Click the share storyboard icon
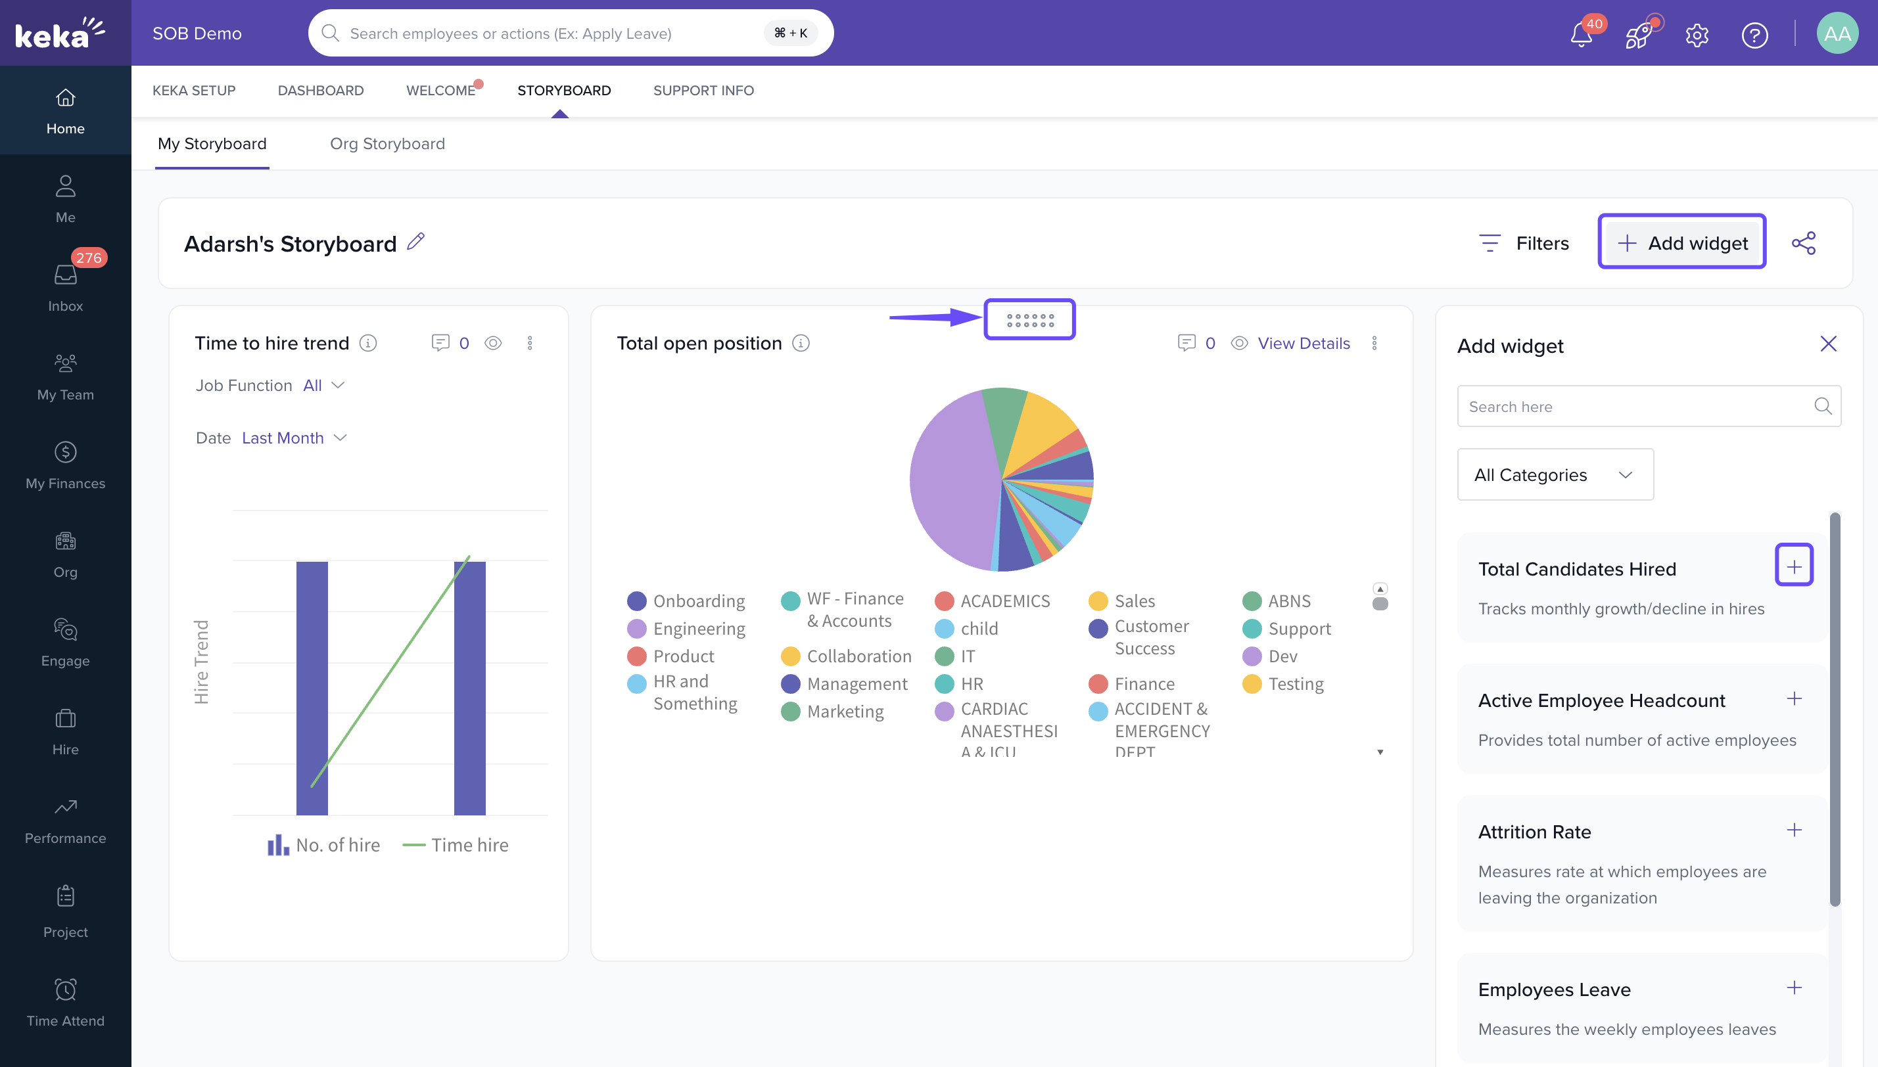Image resolution: width=1878 pixels, height=1067 pixels. 1803,243
